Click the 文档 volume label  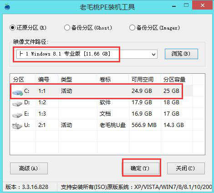[x=105, y=114]
